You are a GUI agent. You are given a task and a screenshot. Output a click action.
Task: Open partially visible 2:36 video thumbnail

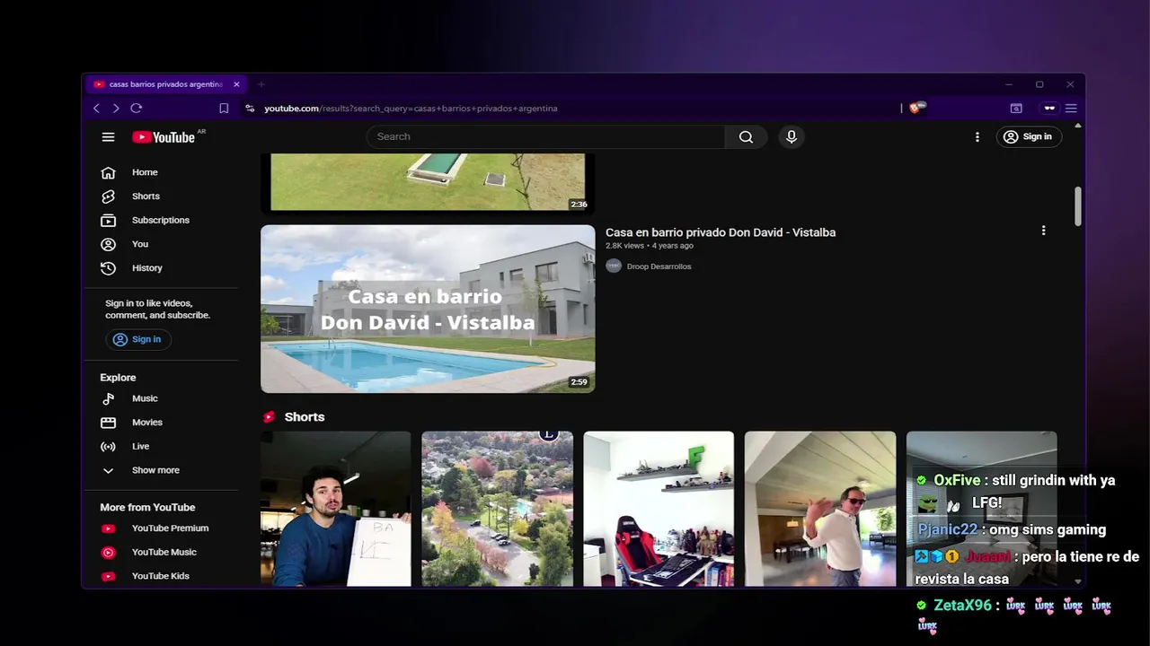tap(428, 182)
